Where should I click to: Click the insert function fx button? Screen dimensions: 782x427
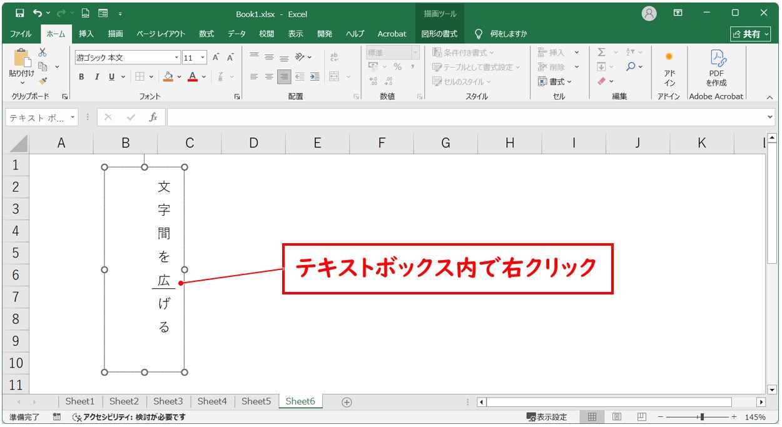coord(153,117)
